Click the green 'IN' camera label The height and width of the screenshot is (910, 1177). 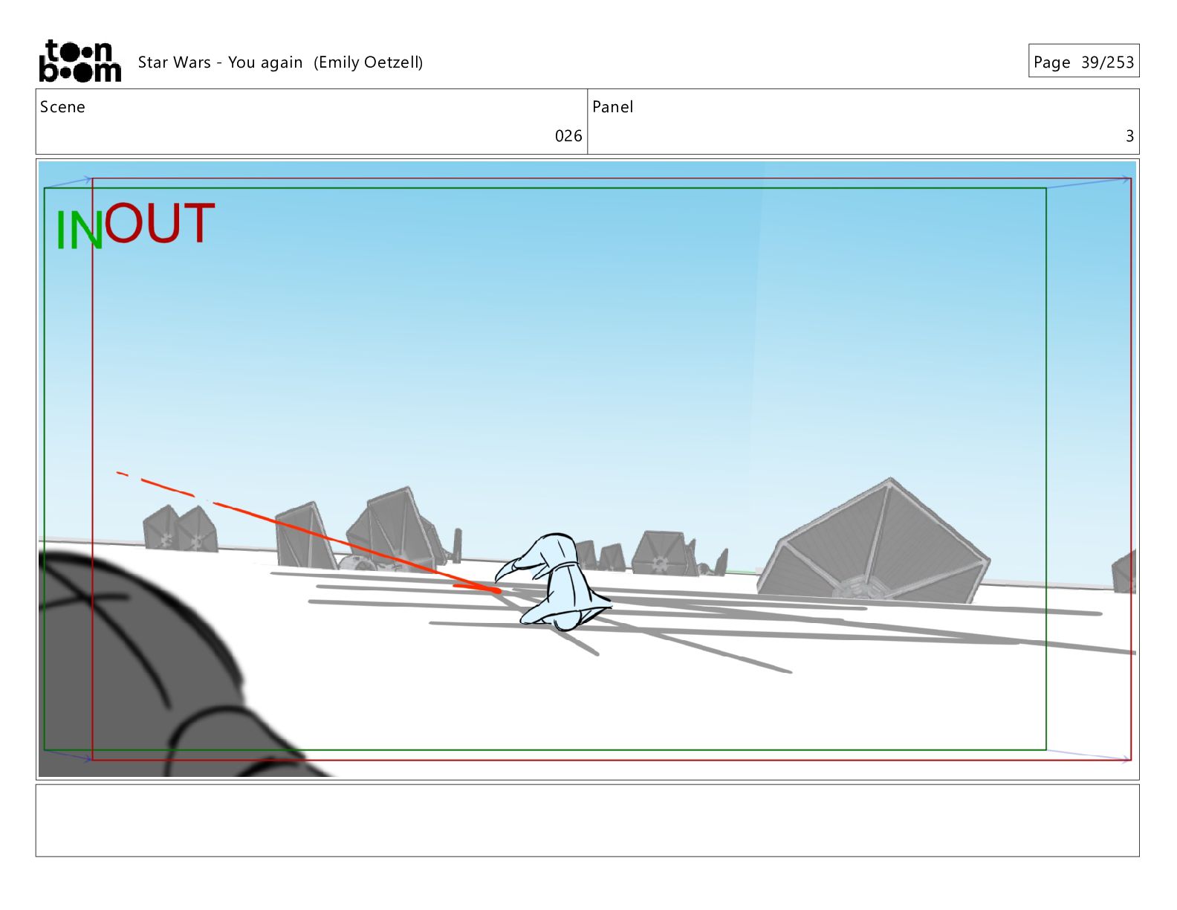(x=79, y=230)
